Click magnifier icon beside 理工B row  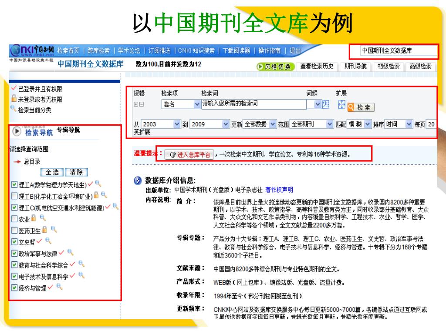[104, 195]
